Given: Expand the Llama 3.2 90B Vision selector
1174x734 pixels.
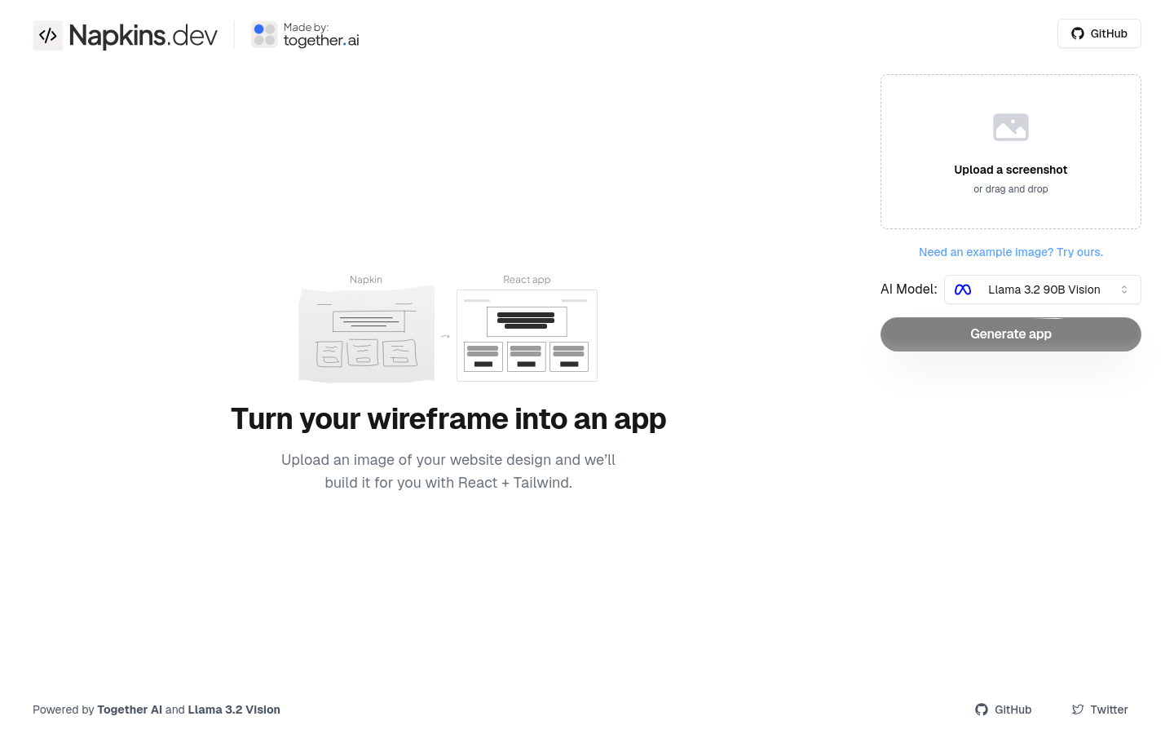Looking at the screenshot, I should (1044, 290).
